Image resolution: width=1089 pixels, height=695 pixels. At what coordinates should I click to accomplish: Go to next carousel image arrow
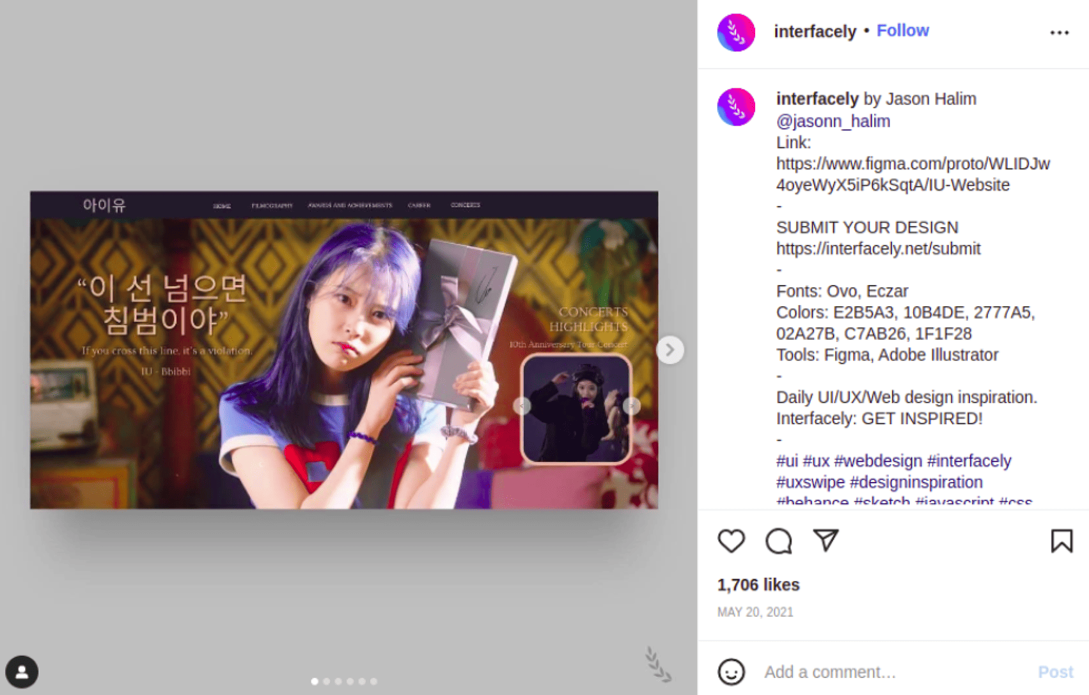pyautogui.click(x=670, y=350)
